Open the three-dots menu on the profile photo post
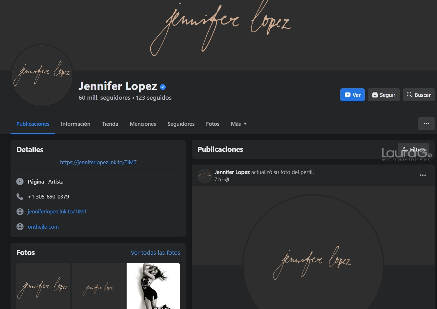 [x=423, y=175]
